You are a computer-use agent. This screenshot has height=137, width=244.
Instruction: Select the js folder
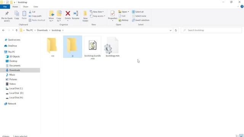[x=72, y=47]
